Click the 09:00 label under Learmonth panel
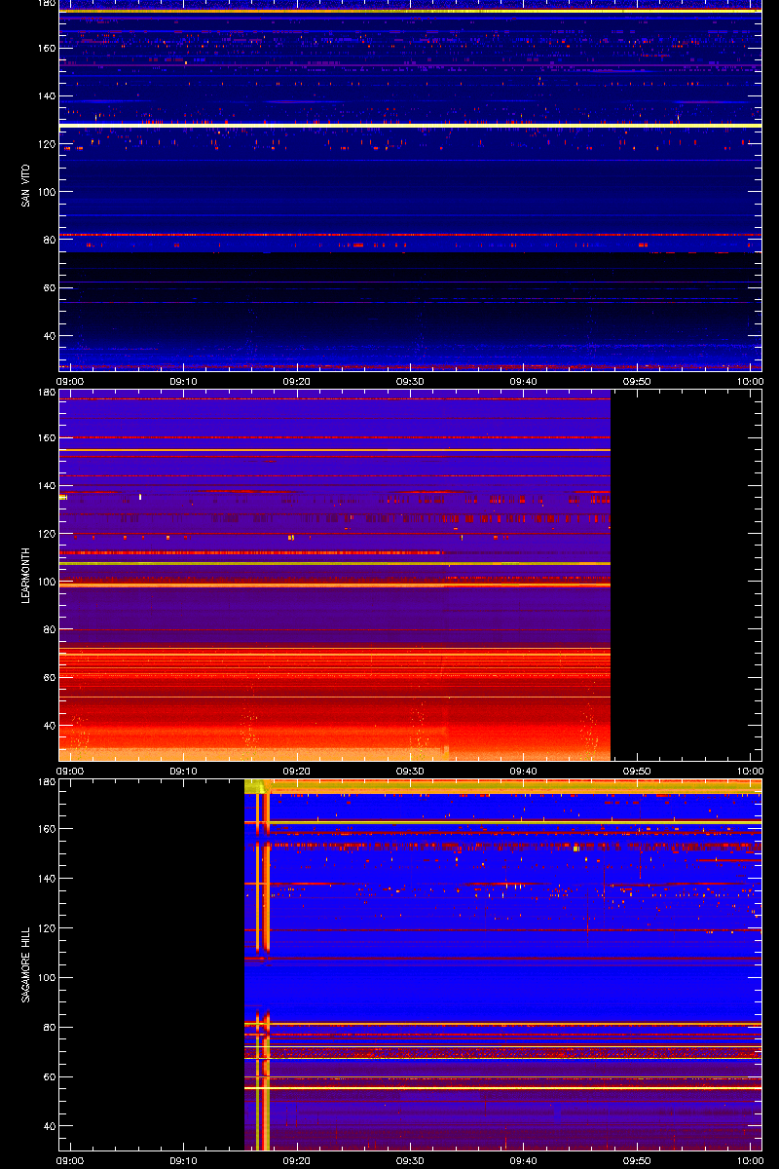 point(70,771)
